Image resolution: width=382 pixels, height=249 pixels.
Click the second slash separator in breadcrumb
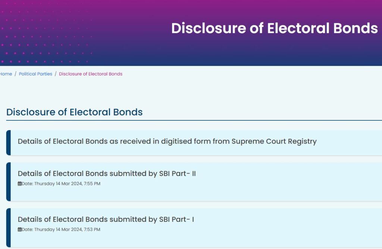click(56, 74)
